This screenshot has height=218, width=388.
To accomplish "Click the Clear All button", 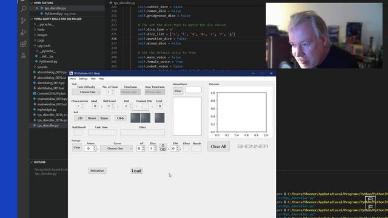I will (x=218, y=147).
